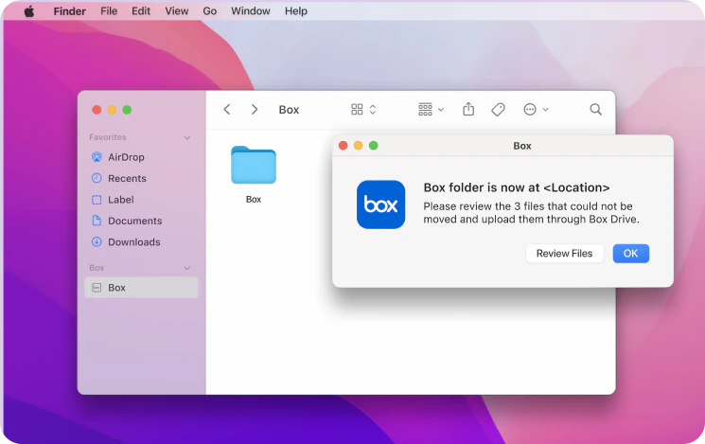The width and height of the screenshot is (705, 444).
Task: Select Label in sidebar
Action: (x=141, y=200)
